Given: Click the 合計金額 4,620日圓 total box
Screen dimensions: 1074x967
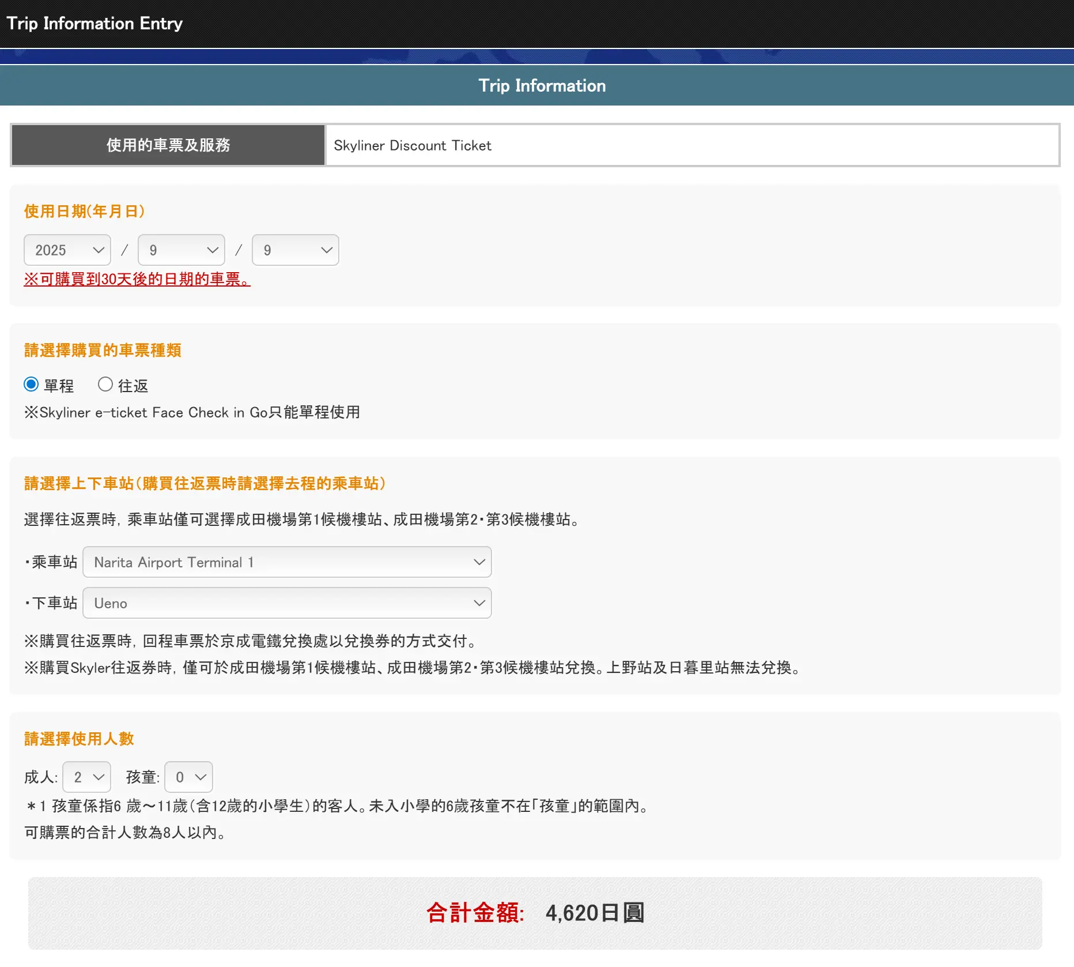Looking at the screenshot, I should (535, 913).
